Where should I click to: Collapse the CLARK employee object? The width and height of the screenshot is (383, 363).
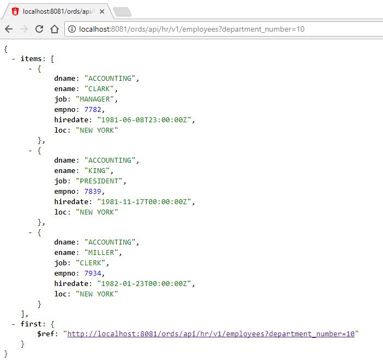tap(30, 69)
